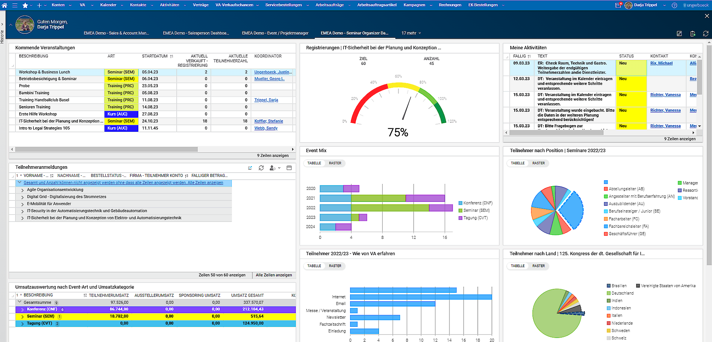Open Teilnehmeranmeldungen in new window icon
This screenshot has width=712, height=342.
(250, 168)
